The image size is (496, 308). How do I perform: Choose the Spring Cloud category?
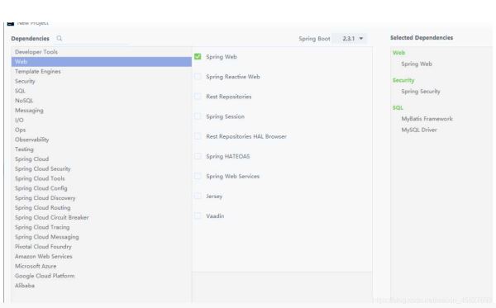tap(102, 159)
